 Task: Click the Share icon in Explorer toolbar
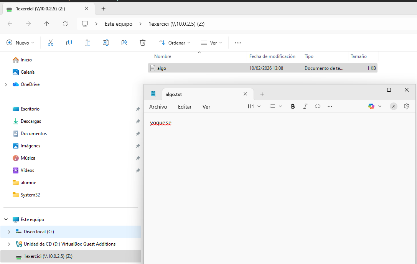[x=124, y=43]
